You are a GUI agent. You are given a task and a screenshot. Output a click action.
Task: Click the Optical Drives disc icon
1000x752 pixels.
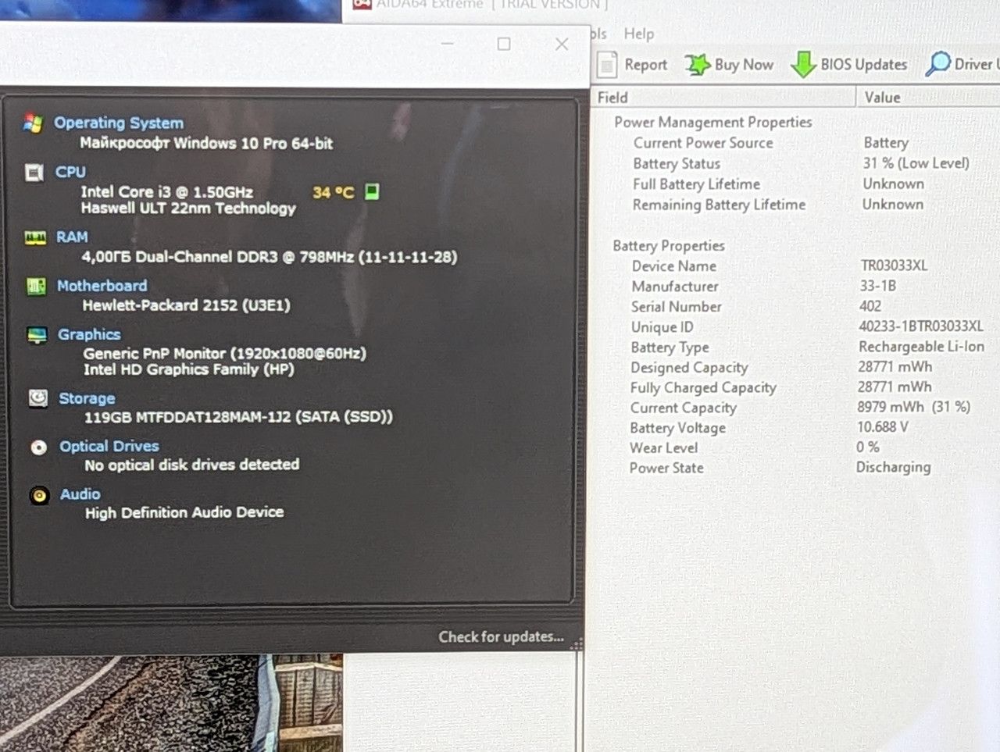point(38,447)
